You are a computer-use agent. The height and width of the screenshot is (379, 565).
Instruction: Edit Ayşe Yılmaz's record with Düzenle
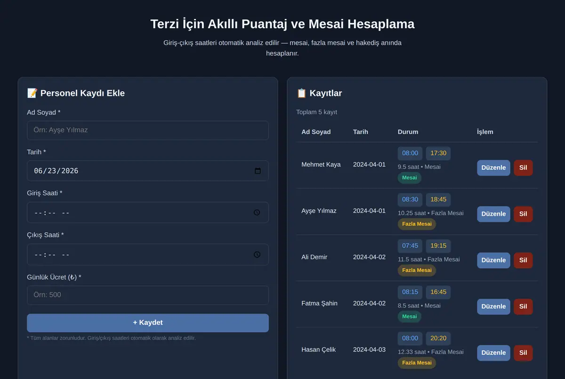pos(493,214)
